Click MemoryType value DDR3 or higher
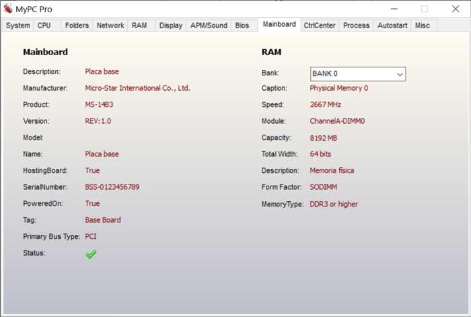This screenshot has width=471, height=317. click(x=334, y=204)
